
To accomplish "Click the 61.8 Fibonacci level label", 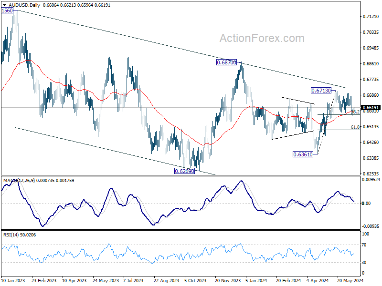I will (355, 127).
